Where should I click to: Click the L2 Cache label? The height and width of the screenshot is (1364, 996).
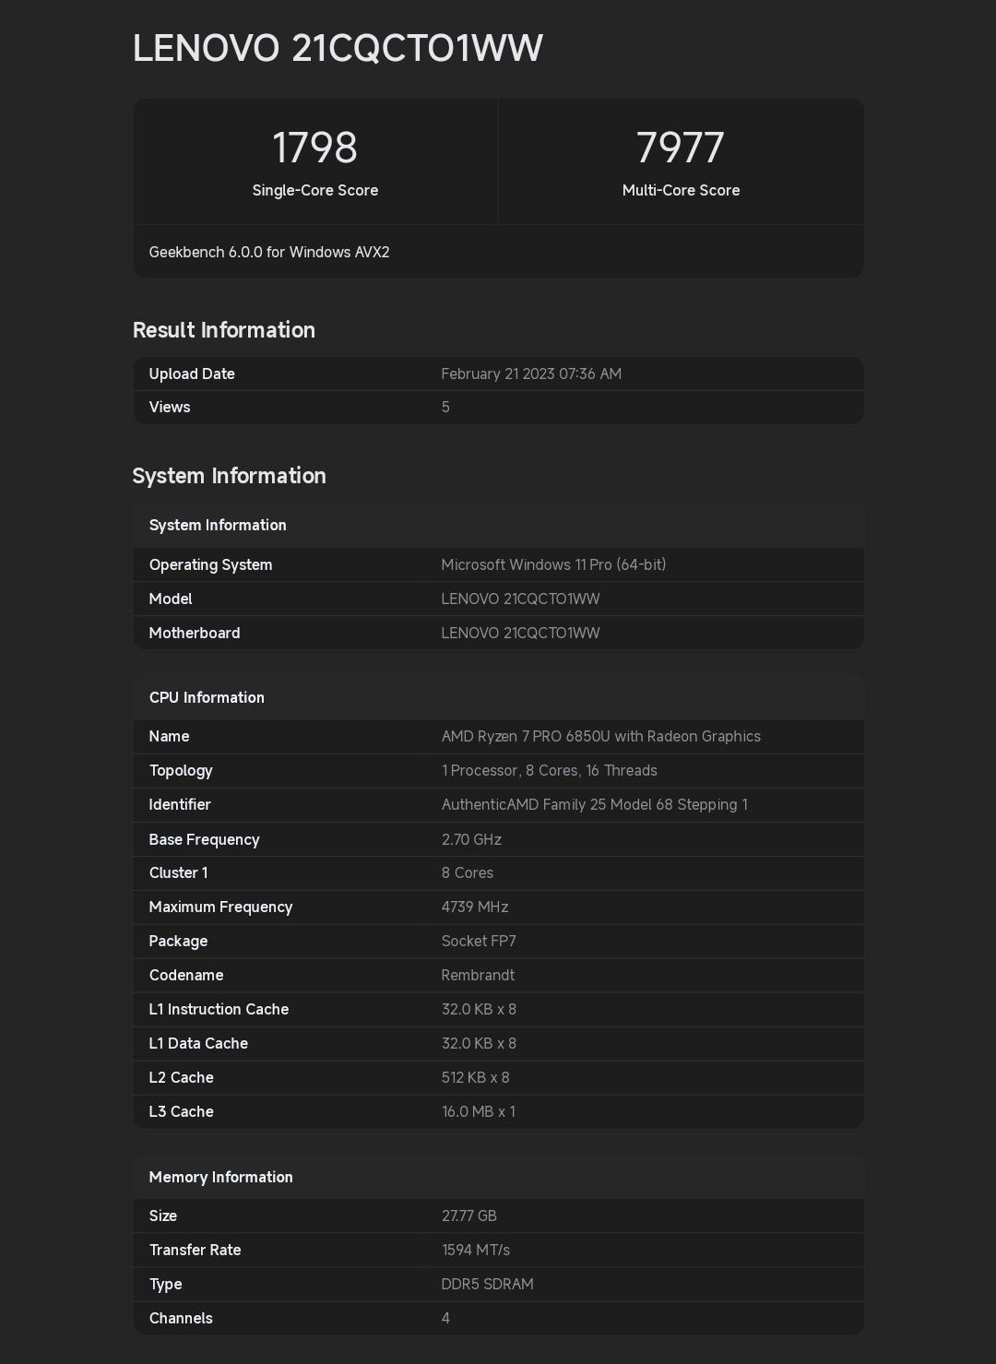click(182, 1077)
